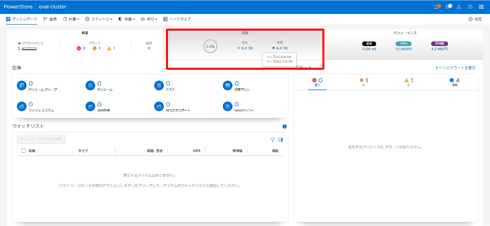The image size is (490, 226).
Task: Click the help question mark icon
Action: click(x=470, y=7)
